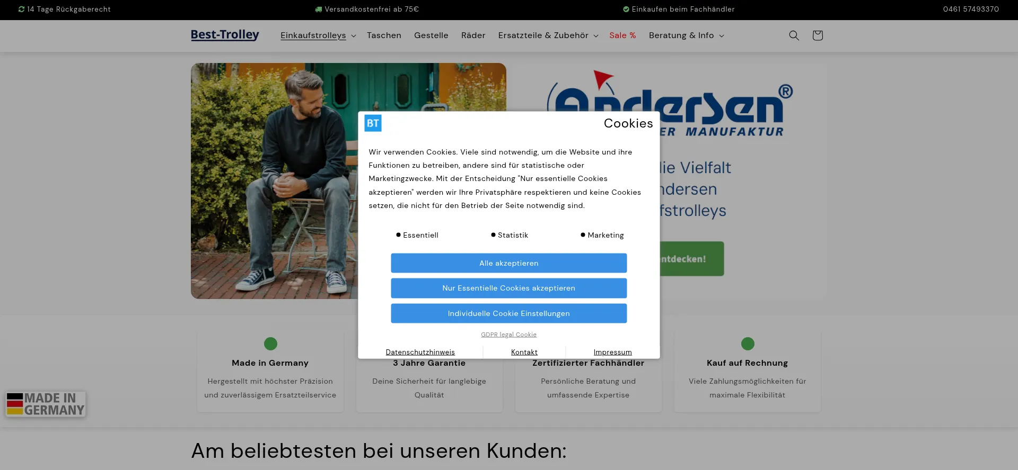Expand the Beratung & Info menu
Image resolution: width=1018 pixels, height=470 pixels.
pos(686,35)
